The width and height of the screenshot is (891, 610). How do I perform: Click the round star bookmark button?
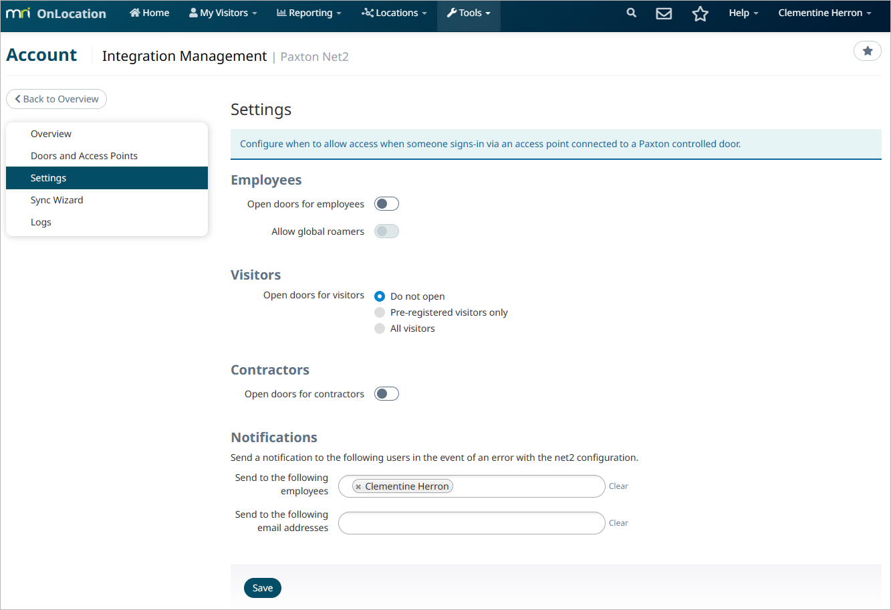(868, 51)
